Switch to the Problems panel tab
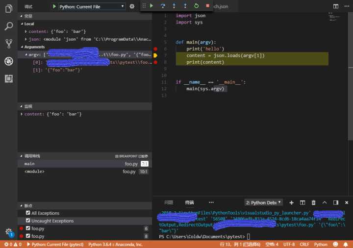 point(168,202)
